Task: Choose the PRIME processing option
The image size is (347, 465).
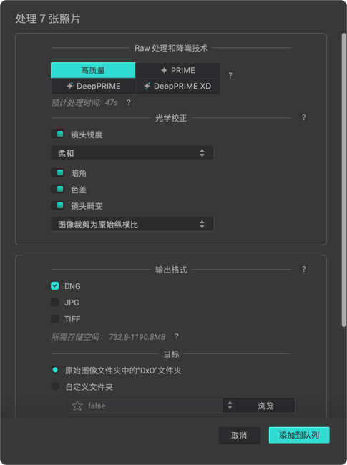Action: 177,70
